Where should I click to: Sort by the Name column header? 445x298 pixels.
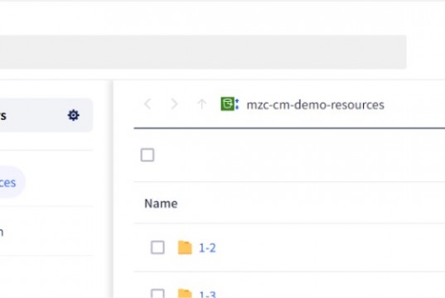pyautogui.click(x=161, y=204)
